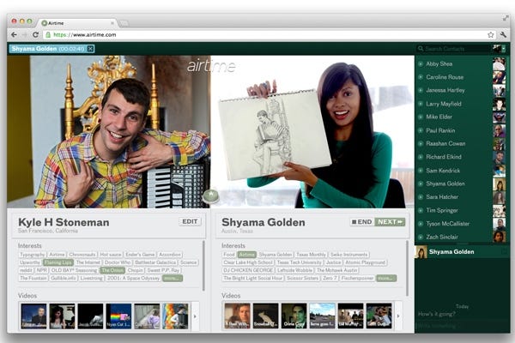Click the green lock security icon
The image size is (515, 343).
click(x=48, y=34)
